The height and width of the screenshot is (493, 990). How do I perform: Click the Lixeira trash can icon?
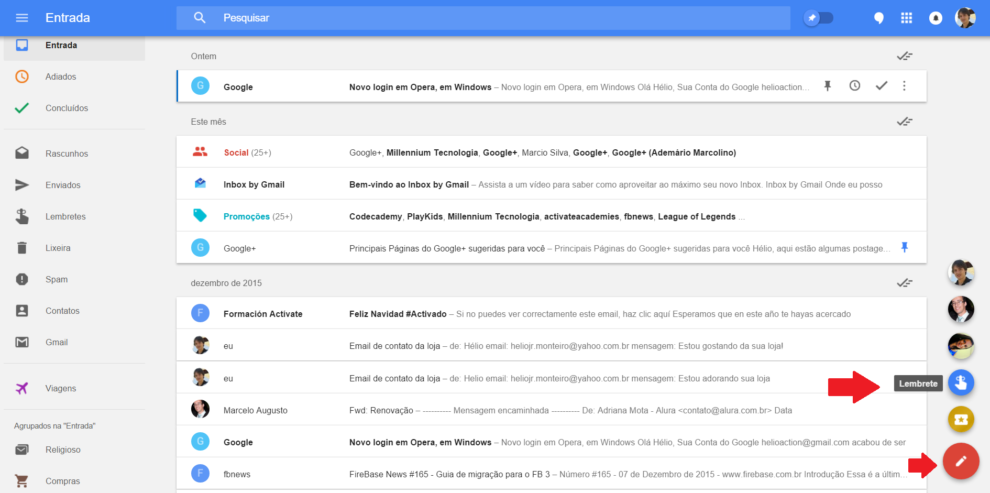click(22, 248)
